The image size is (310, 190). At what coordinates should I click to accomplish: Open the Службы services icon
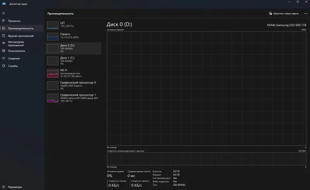click(x=3, y=66)
